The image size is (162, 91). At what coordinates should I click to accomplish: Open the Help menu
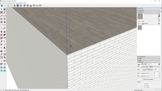coord(25,3)
